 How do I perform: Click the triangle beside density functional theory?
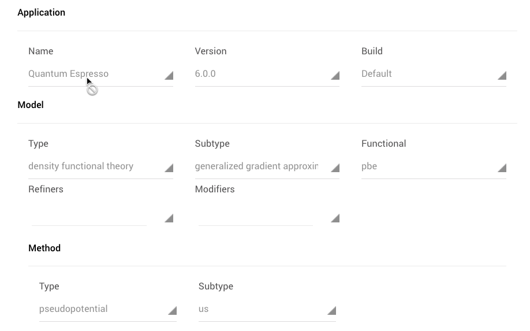coord(169,168)
